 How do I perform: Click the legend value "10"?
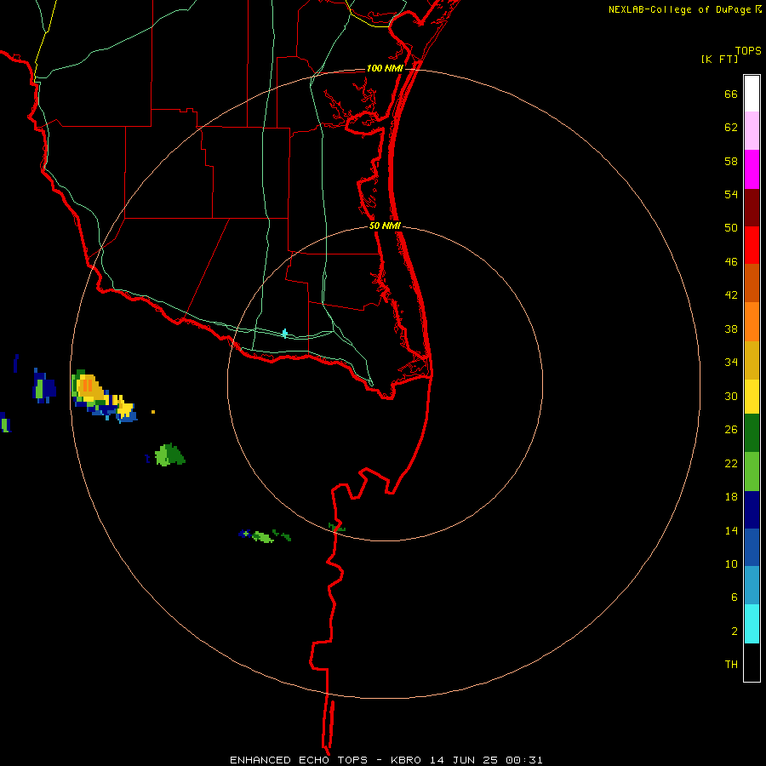pos(731,563)
